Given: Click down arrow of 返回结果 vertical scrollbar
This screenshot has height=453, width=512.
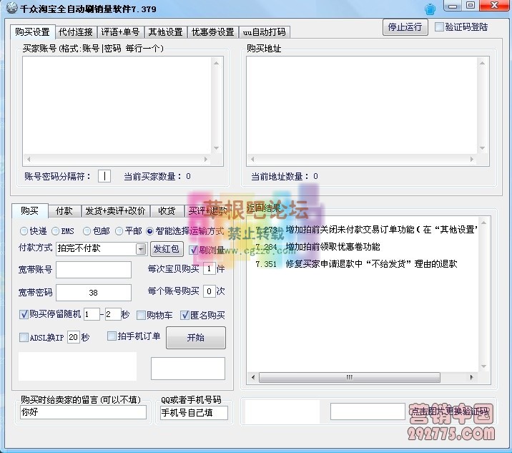Looking at the screenshot, I should click(x=483, y=366).
